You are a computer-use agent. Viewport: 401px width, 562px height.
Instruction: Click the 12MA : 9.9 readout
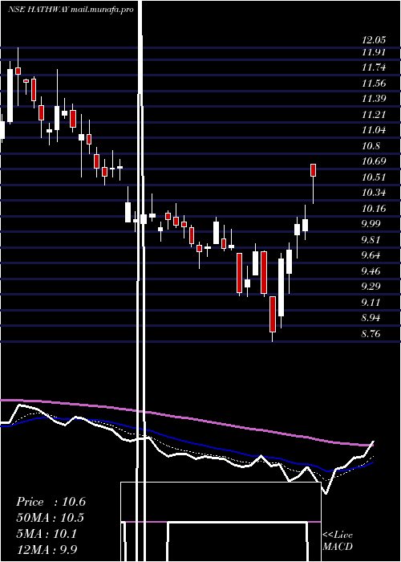coord(47,549)
